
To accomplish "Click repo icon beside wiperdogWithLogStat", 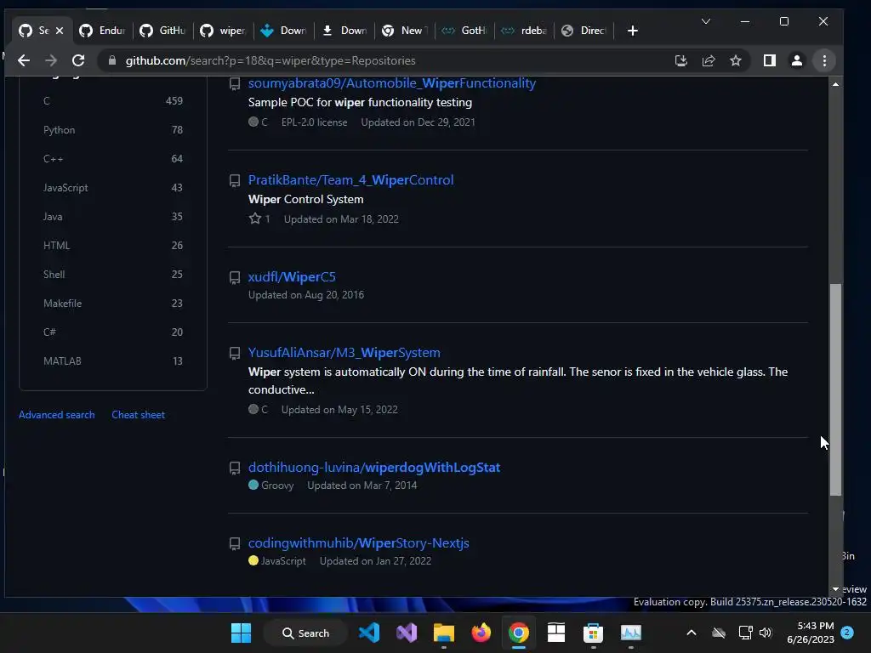I will (235, 468).
